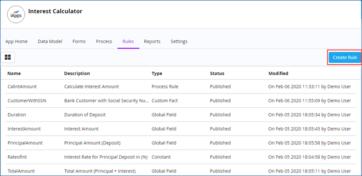Viewport: 362px width, 176px height.
Task: Open the Reports tab
Action: [x=152, y=41]
